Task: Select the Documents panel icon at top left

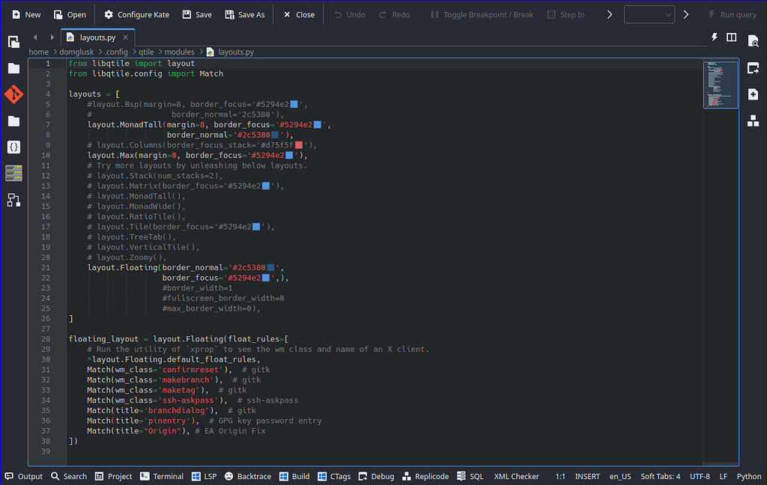Action: pyautogui.click(x=13, y=42)
